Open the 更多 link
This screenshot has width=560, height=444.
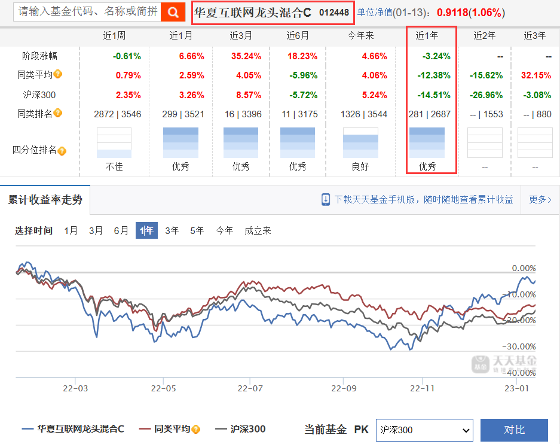click(540, 199)
